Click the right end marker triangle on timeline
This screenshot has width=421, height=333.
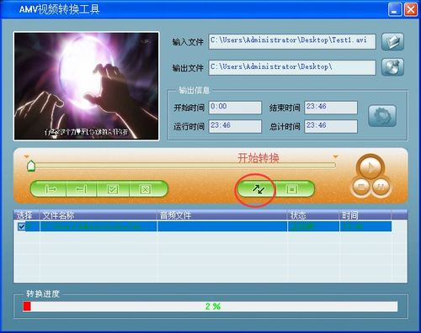pos(335,156)
